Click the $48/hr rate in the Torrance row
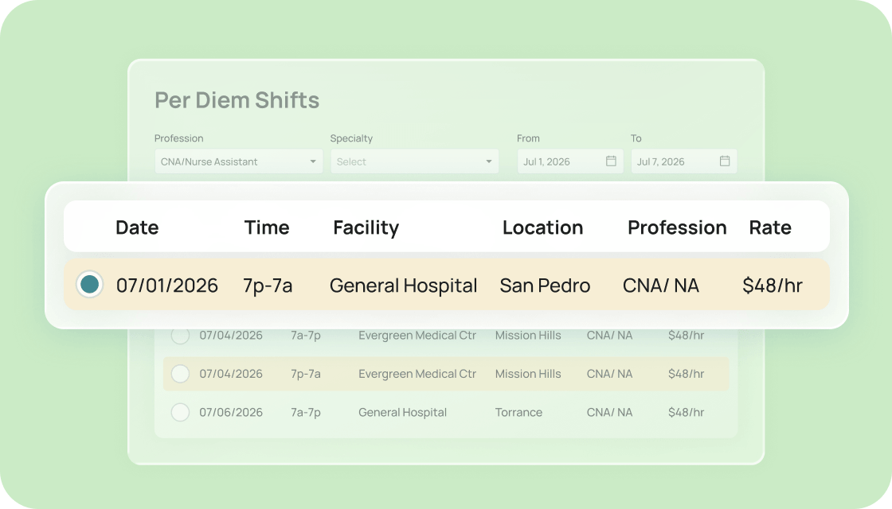 (x=686, y=413)
